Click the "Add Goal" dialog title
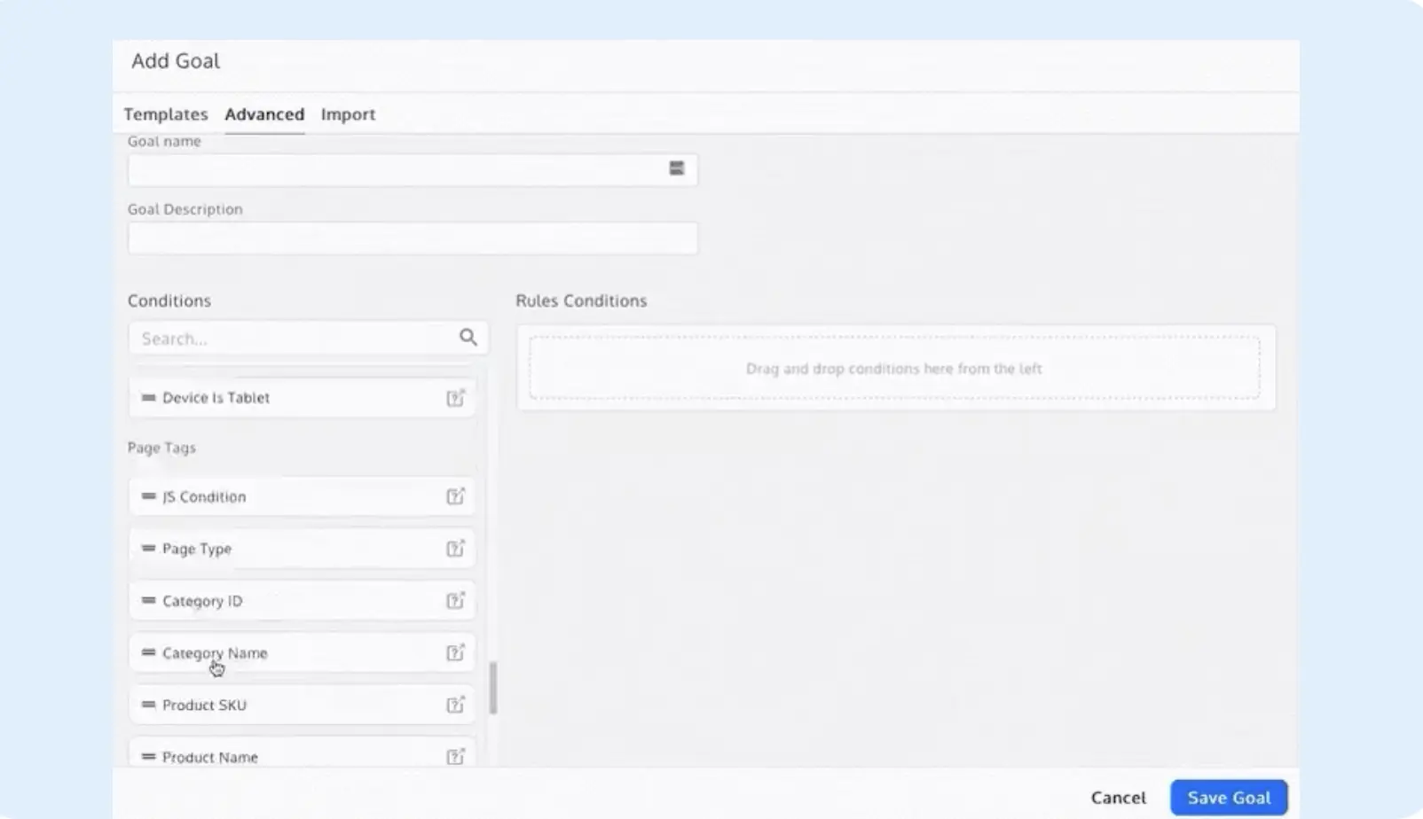1423x819 pixels. [176, 60]
